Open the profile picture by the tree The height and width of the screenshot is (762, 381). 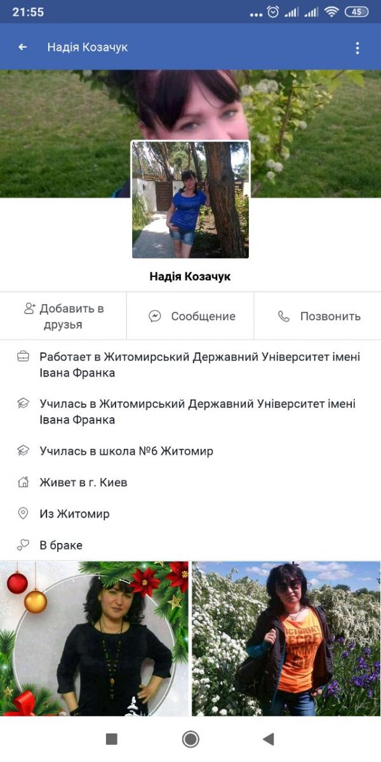[x=190, y=199]
